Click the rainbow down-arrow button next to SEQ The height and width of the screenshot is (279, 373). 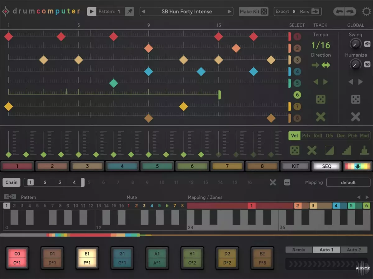click(357, 166)
